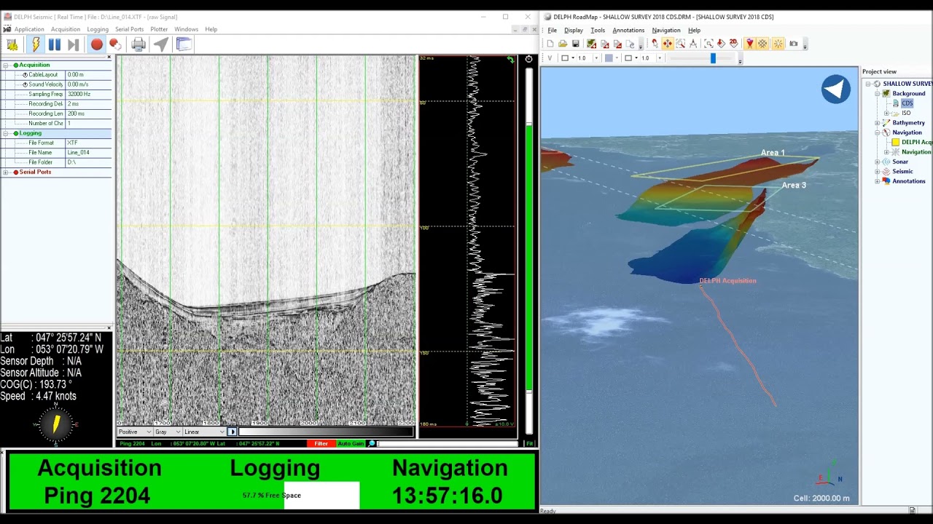This screenshot has height=524, width=933.
Task: Click the settings gear icon in Seismic toolbar
Action: (12, 44)
